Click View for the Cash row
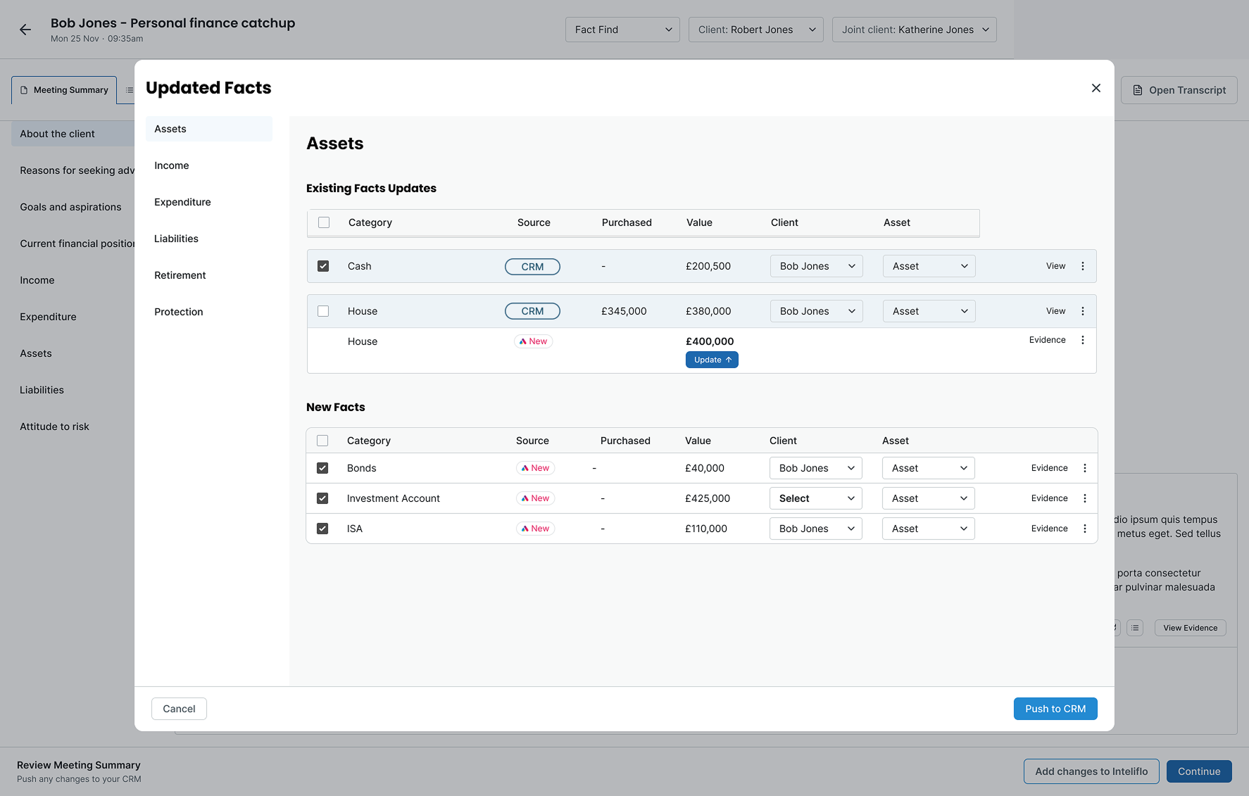Viewport: 1249px width, 796px height. click(x=1055, y=266)
